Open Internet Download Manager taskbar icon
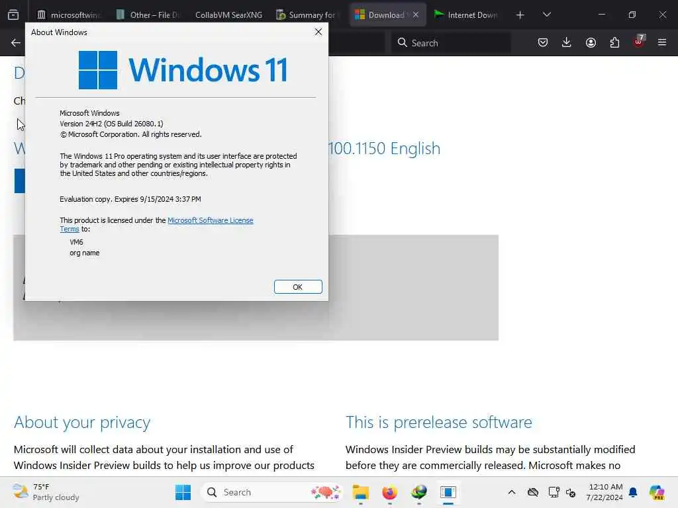Image resolution: width=678 pixels, height=508 pixels. 419,492
